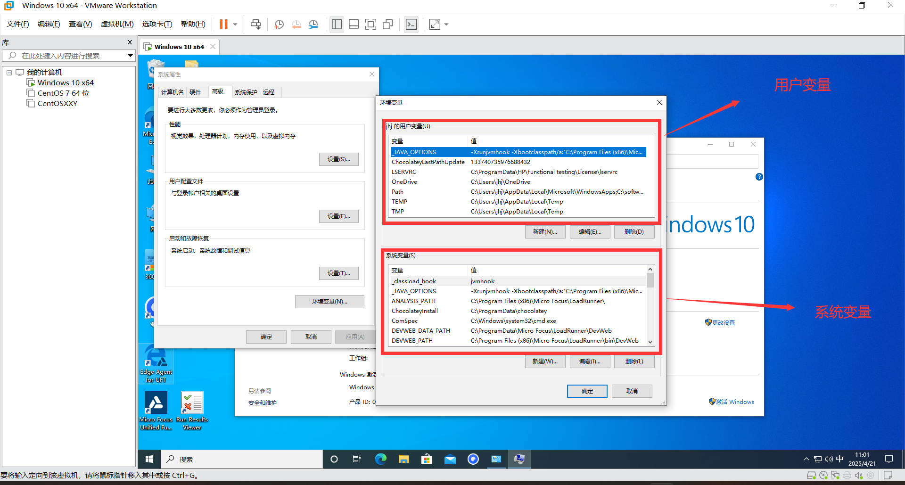Image resolution: width=905 pixels, height=485 pixels.
Task: Toggle the thumbnail bar view icon
Action: point(354,24)
